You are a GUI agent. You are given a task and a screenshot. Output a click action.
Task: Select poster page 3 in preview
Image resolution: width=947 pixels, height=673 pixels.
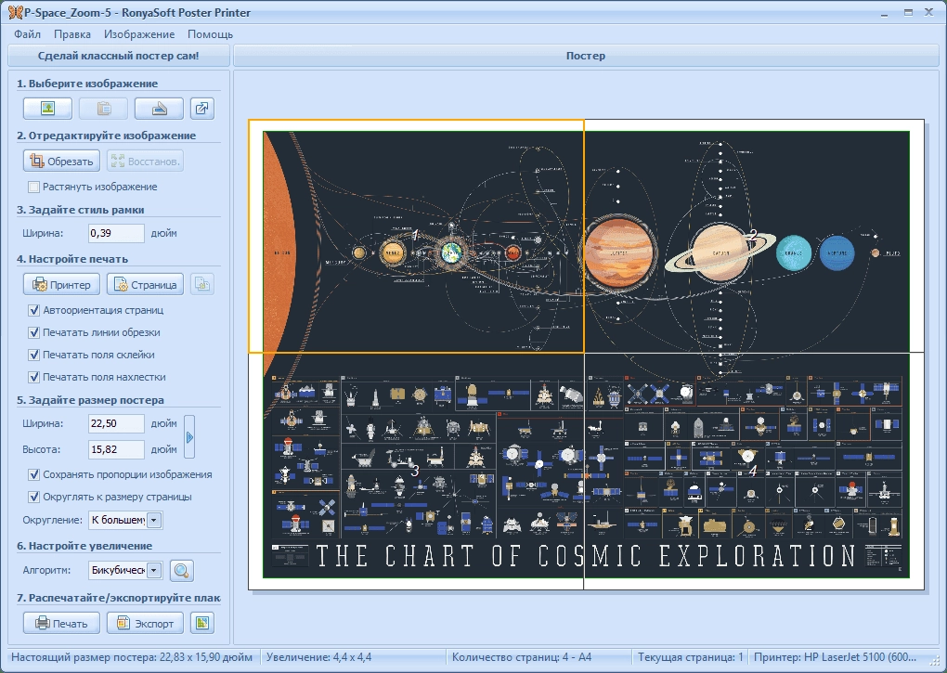(x=416, y=471)
